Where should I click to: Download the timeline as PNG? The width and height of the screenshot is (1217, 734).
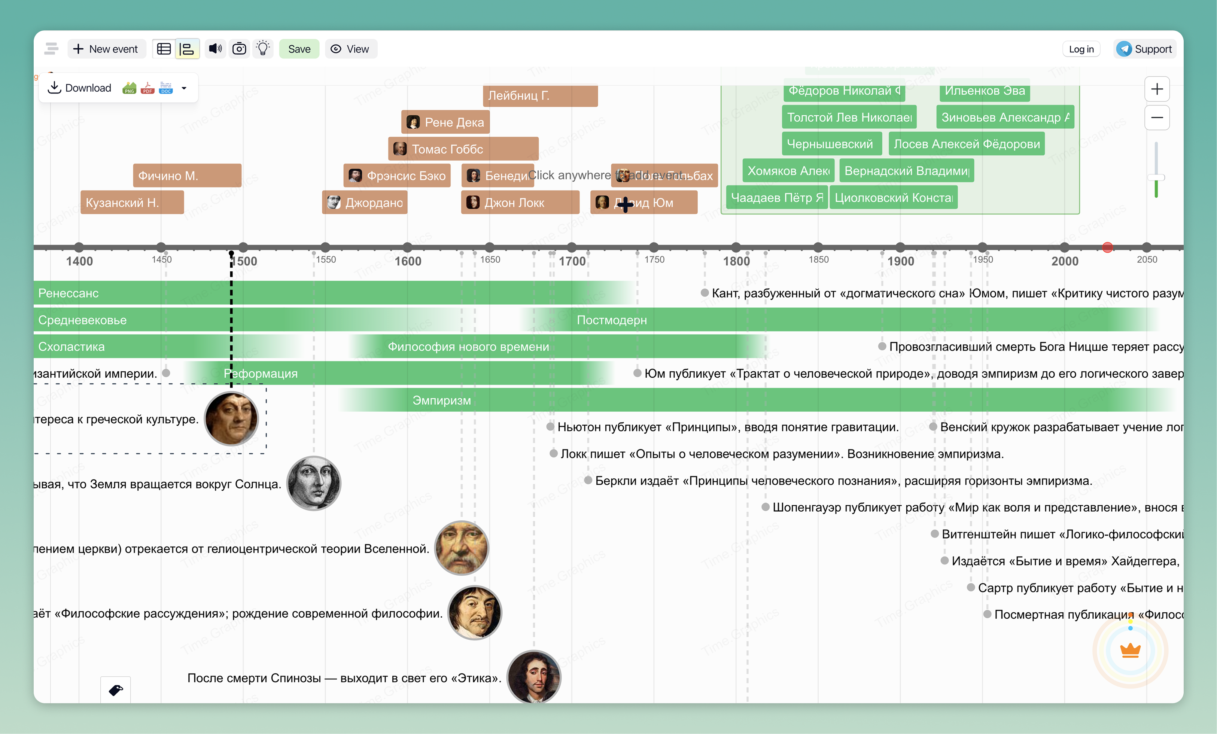coord(130,88)
